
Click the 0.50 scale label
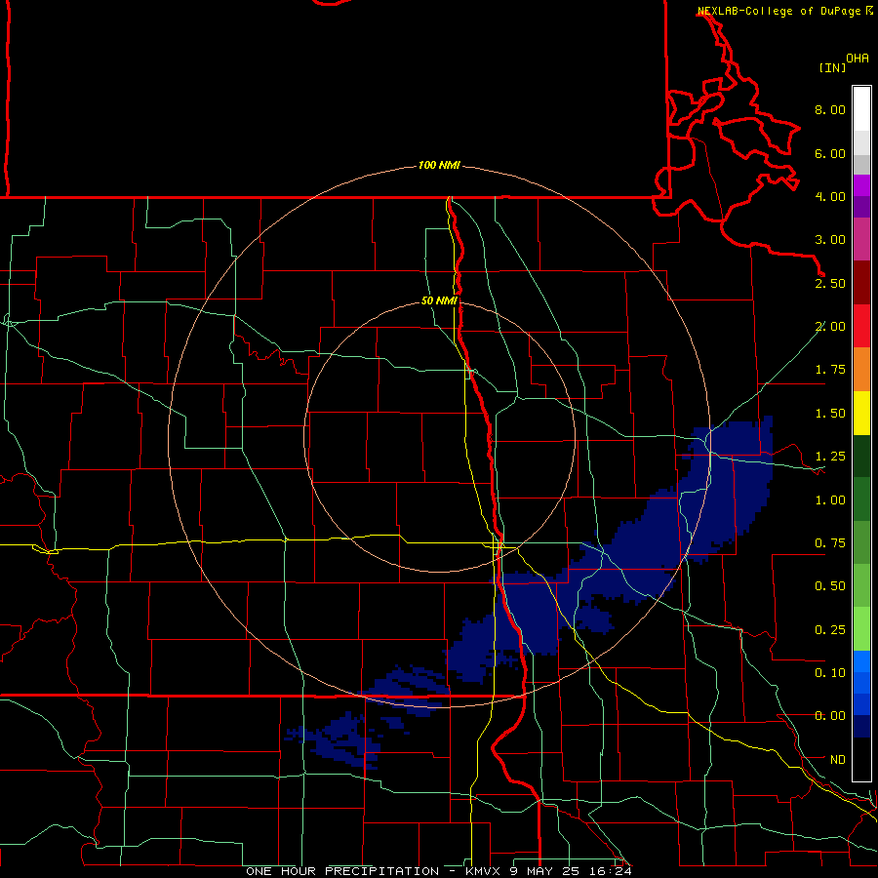coord(830,585)
